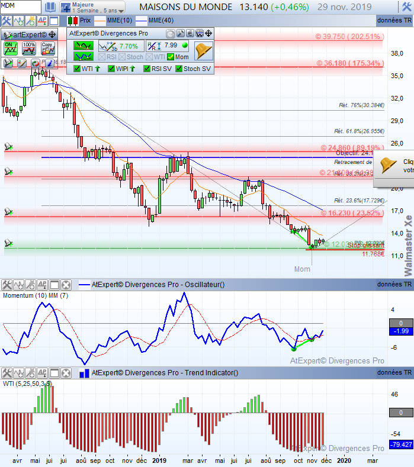Move Divergences Pro panel via arrows handle

(208, 33)
